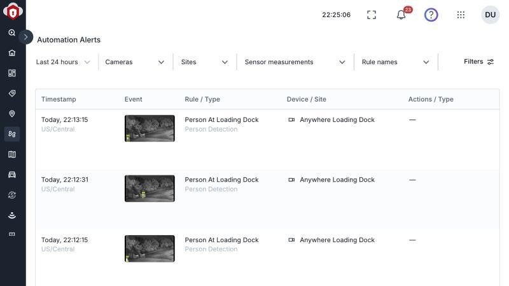Click the Today, 22:12:31 timestamp
Viewport: 509px width, 286px height.
tap(65, 180)
